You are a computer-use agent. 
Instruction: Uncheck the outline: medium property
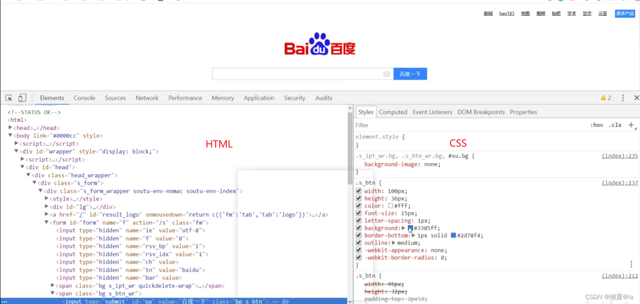(x=359, y=243)
